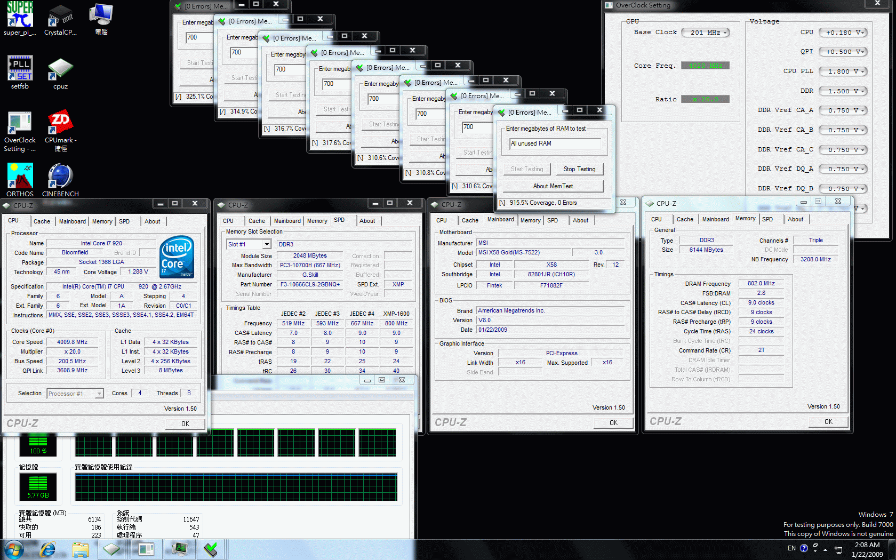Click the XMP SPD Ext. value
This screenshot has width=896, height=560.
398,284
